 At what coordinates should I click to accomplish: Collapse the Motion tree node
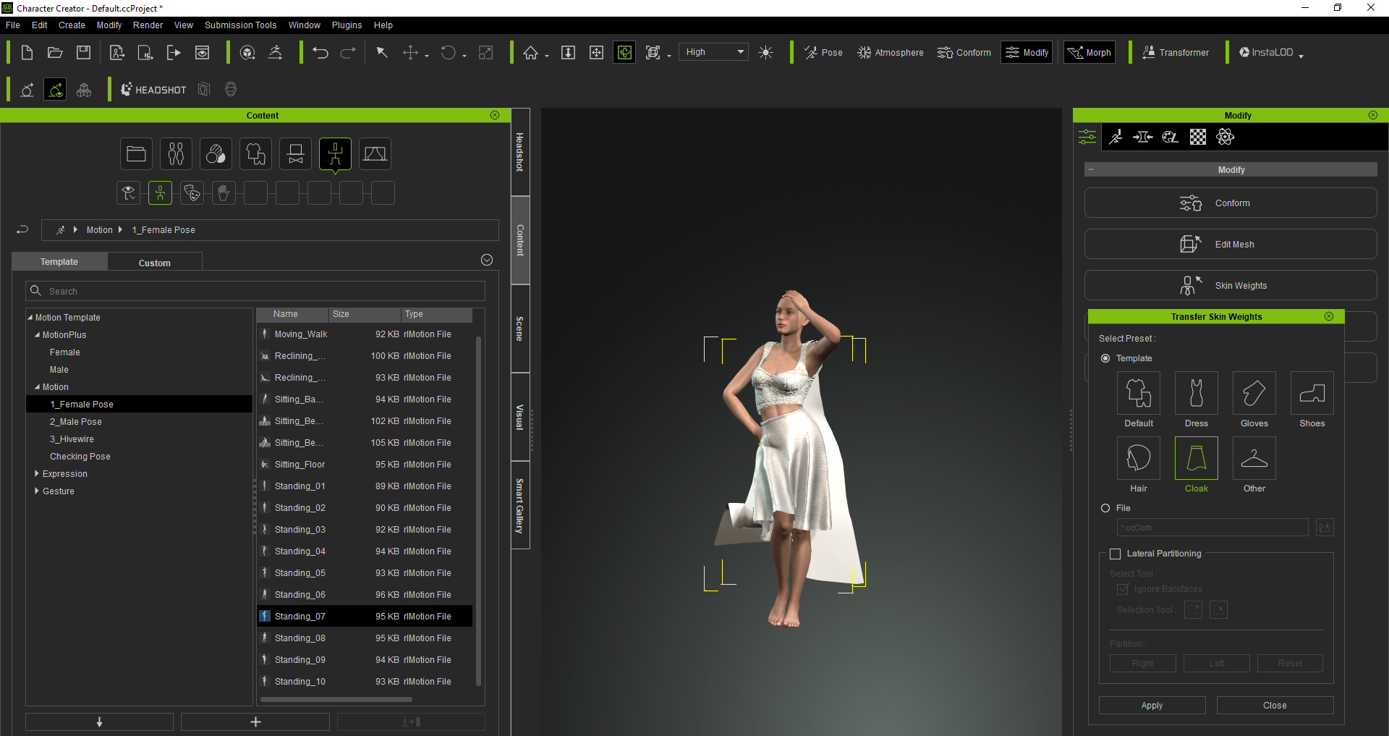click(38, 386)
